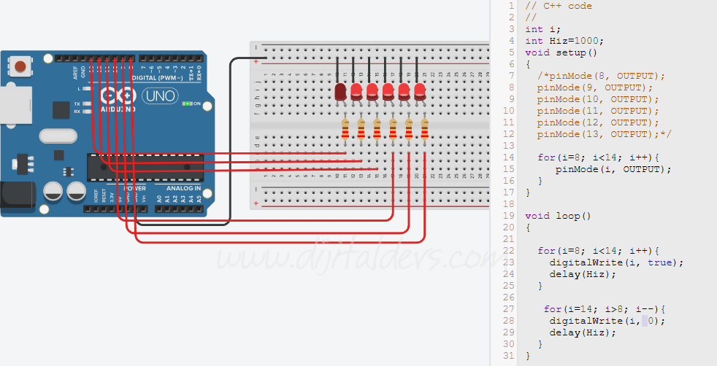Viewport: 717px width, 366px height.
Task: Click code line 'int i;'
Action: pyautogui.click(x=542, y=29)
